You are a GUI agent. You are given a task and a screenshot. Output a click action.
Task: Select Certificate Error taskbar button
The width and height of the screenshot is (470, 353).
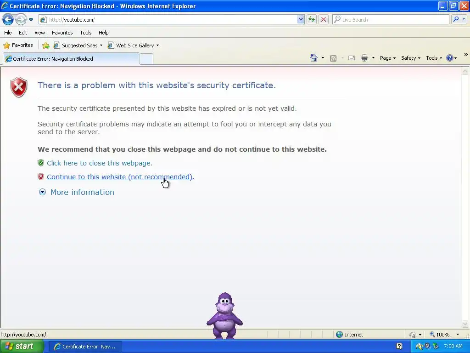(85, 347)
